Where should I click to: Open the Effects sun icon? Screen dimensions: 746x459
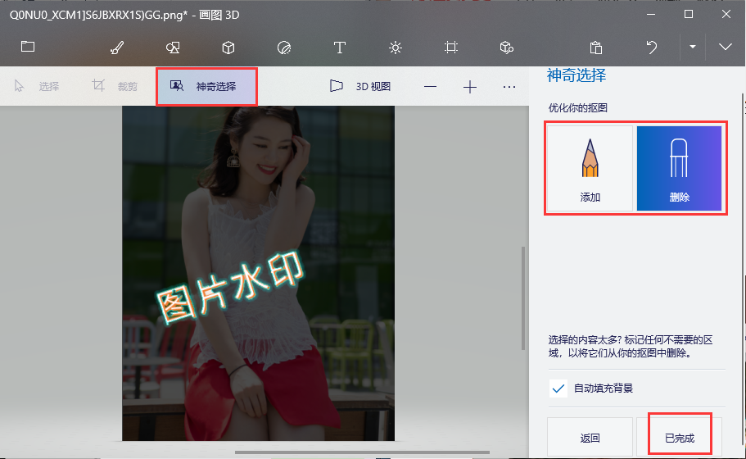pos(396,48)
